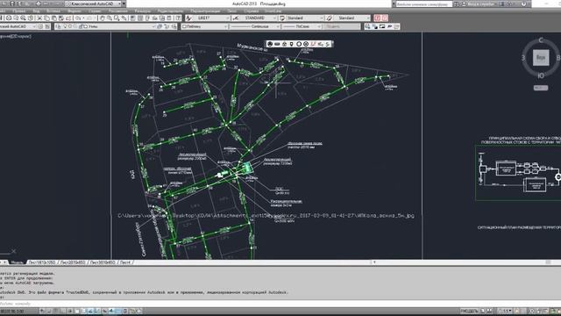Click Make Object's Layer Current icon

(160, 26)
